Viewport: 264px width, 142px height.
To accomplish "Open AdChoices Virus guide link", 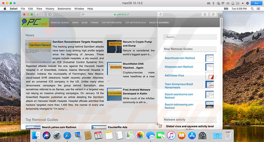I will click(x=174, y=76).
